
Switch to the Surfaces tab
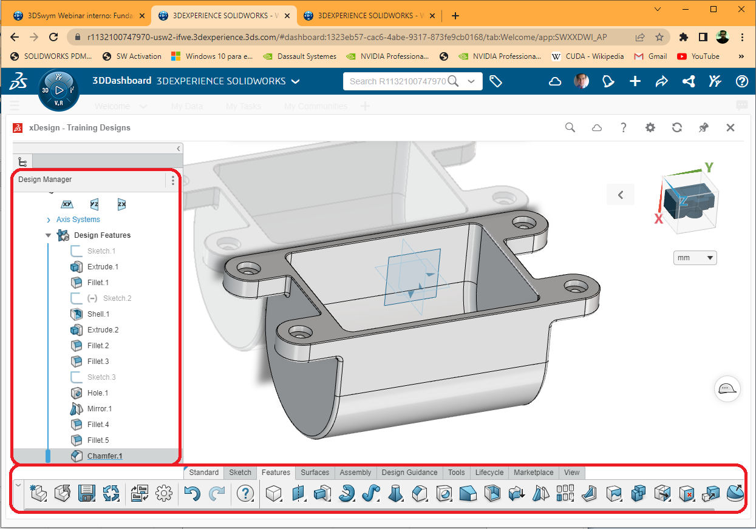pos(315,473)
